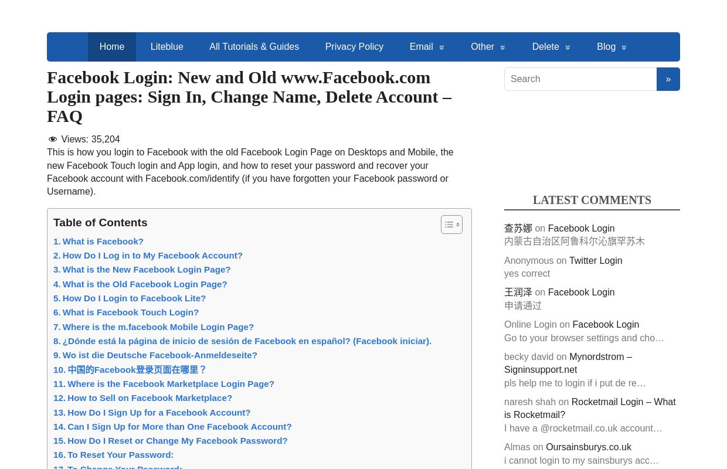The image size is (727, 469).
Task: Click the 王润泽 commenter name
Action: (518, 293)
